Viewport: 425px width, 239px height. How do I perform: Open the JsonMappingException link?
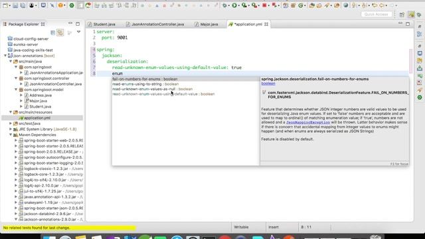308,122
